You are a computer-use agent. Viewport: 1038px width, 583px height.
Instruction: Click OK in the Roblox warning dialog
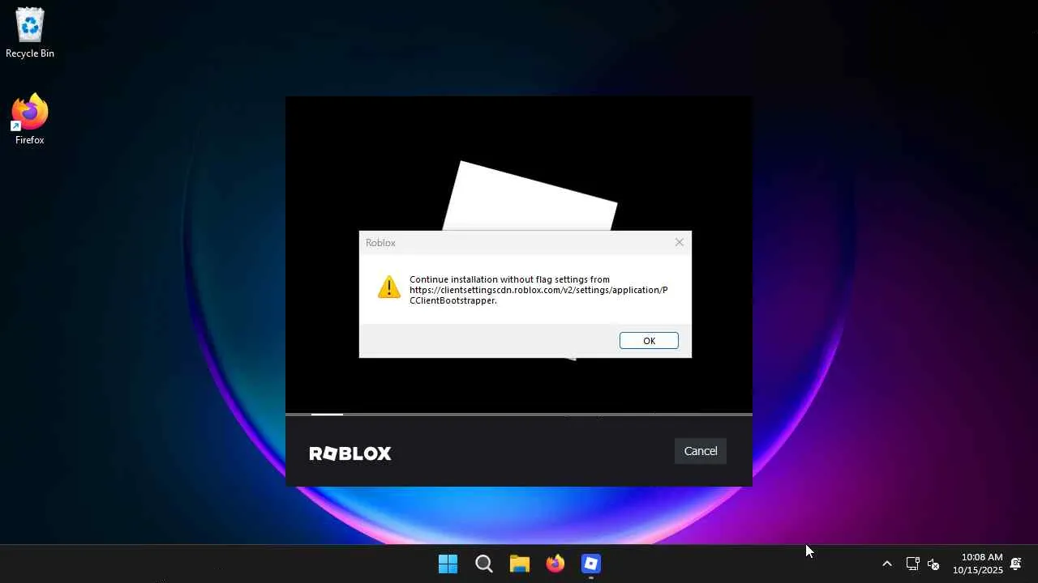coord(649,341)
